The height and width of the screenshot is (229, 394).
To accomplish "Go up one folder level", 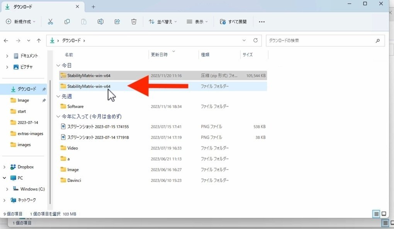I will coord(39,40).
